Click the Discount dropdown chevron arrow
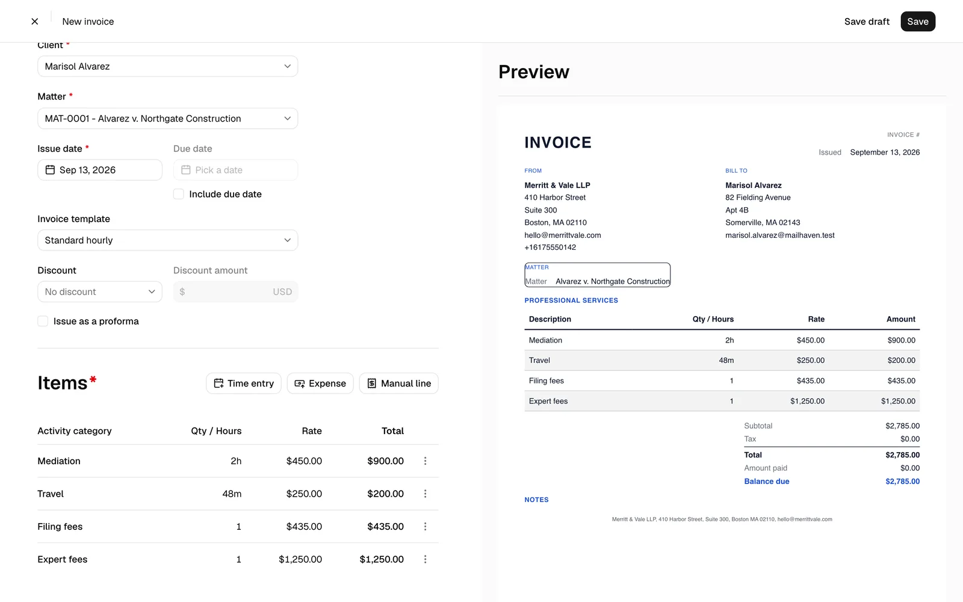 pos(152,292)
